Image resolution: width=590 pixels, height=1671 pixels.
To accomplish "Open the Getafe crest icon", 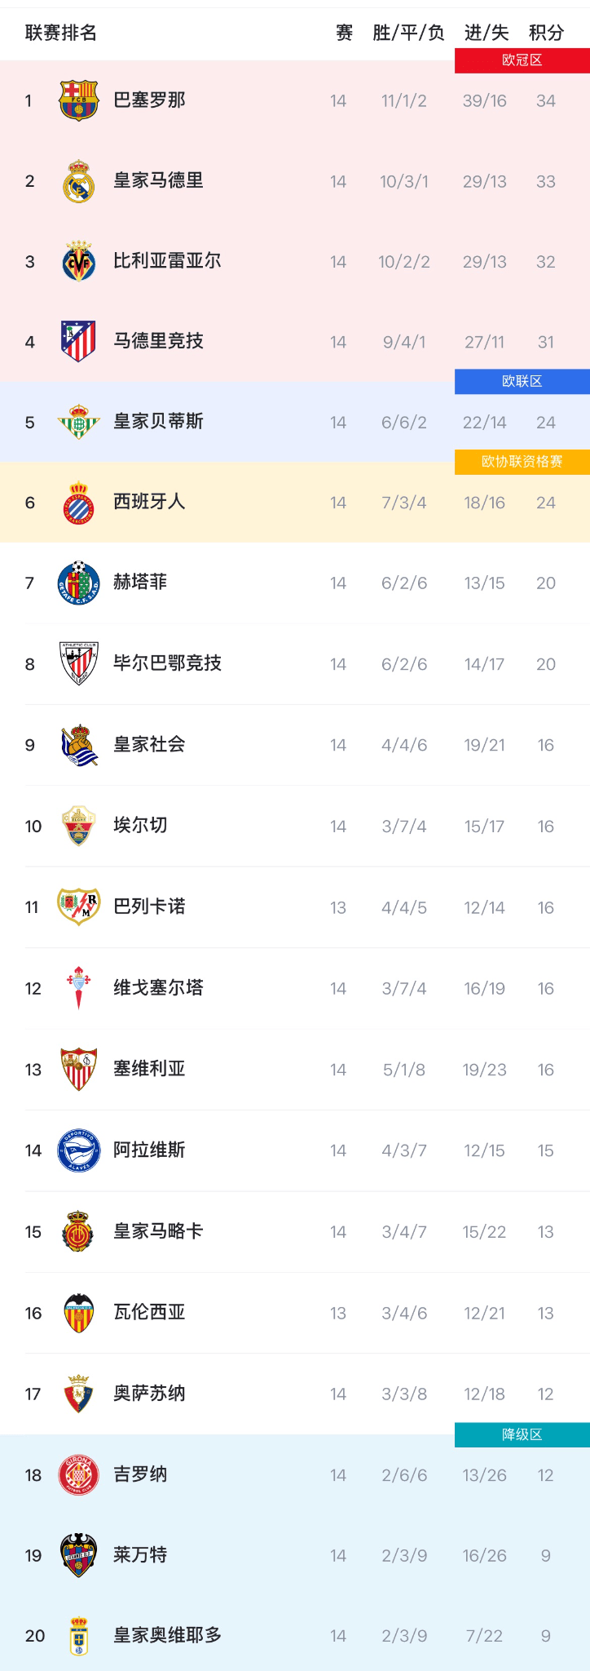I will tap(79, 583).
